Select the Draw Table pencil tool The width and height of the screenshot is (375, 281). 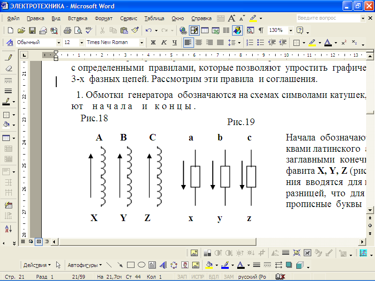coord(8,57)
